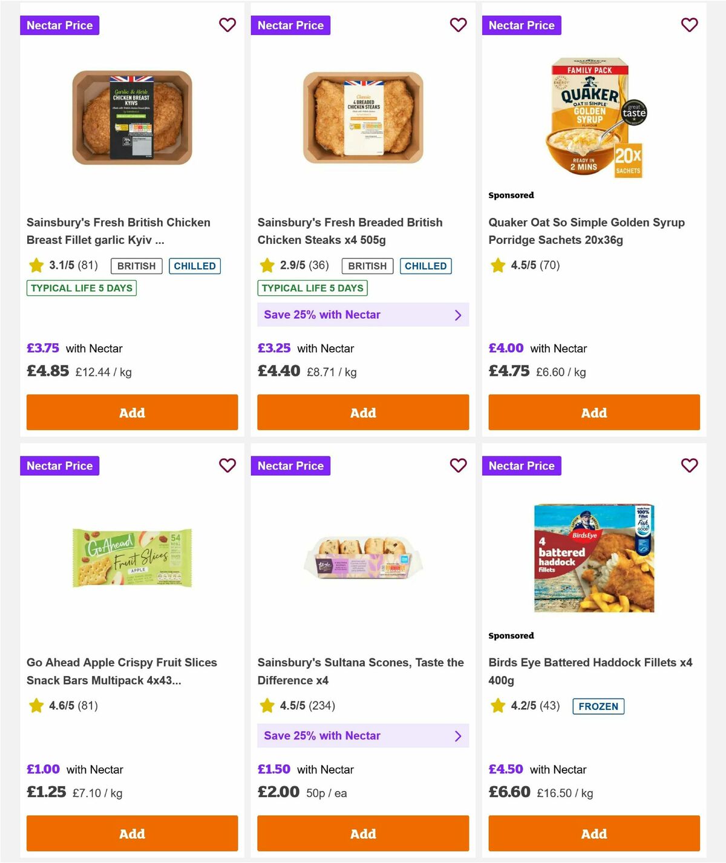Favourite the Sainsbury's Sultana Scones

[x=458, y=465]
